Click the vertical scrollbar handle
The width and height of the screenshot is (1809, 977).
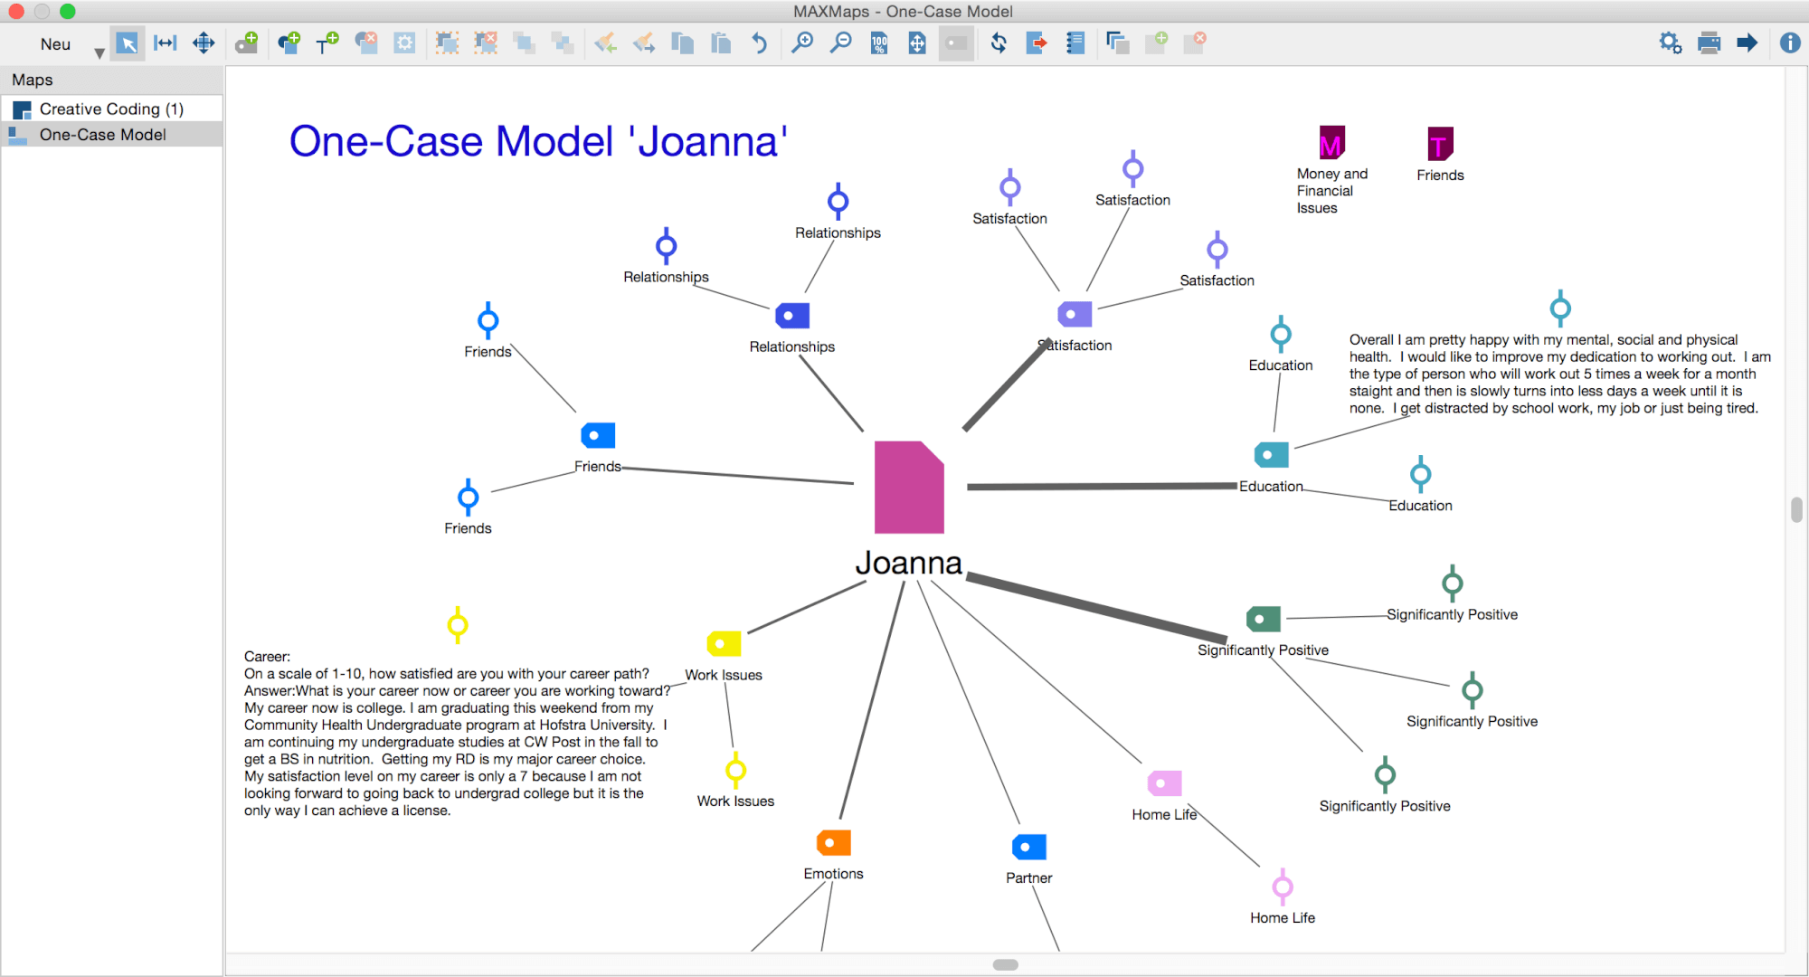click(x=1796, y=509)
